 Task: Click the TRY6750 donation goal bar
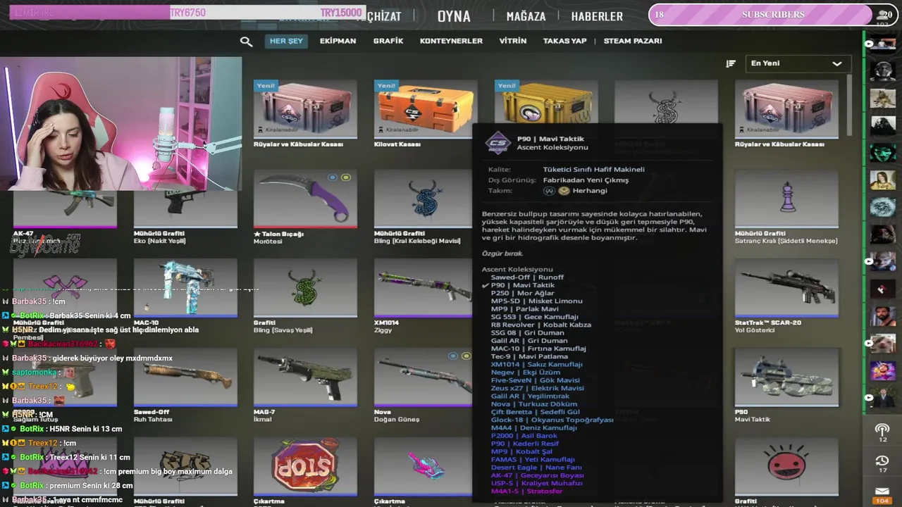(x=187, y=13)
